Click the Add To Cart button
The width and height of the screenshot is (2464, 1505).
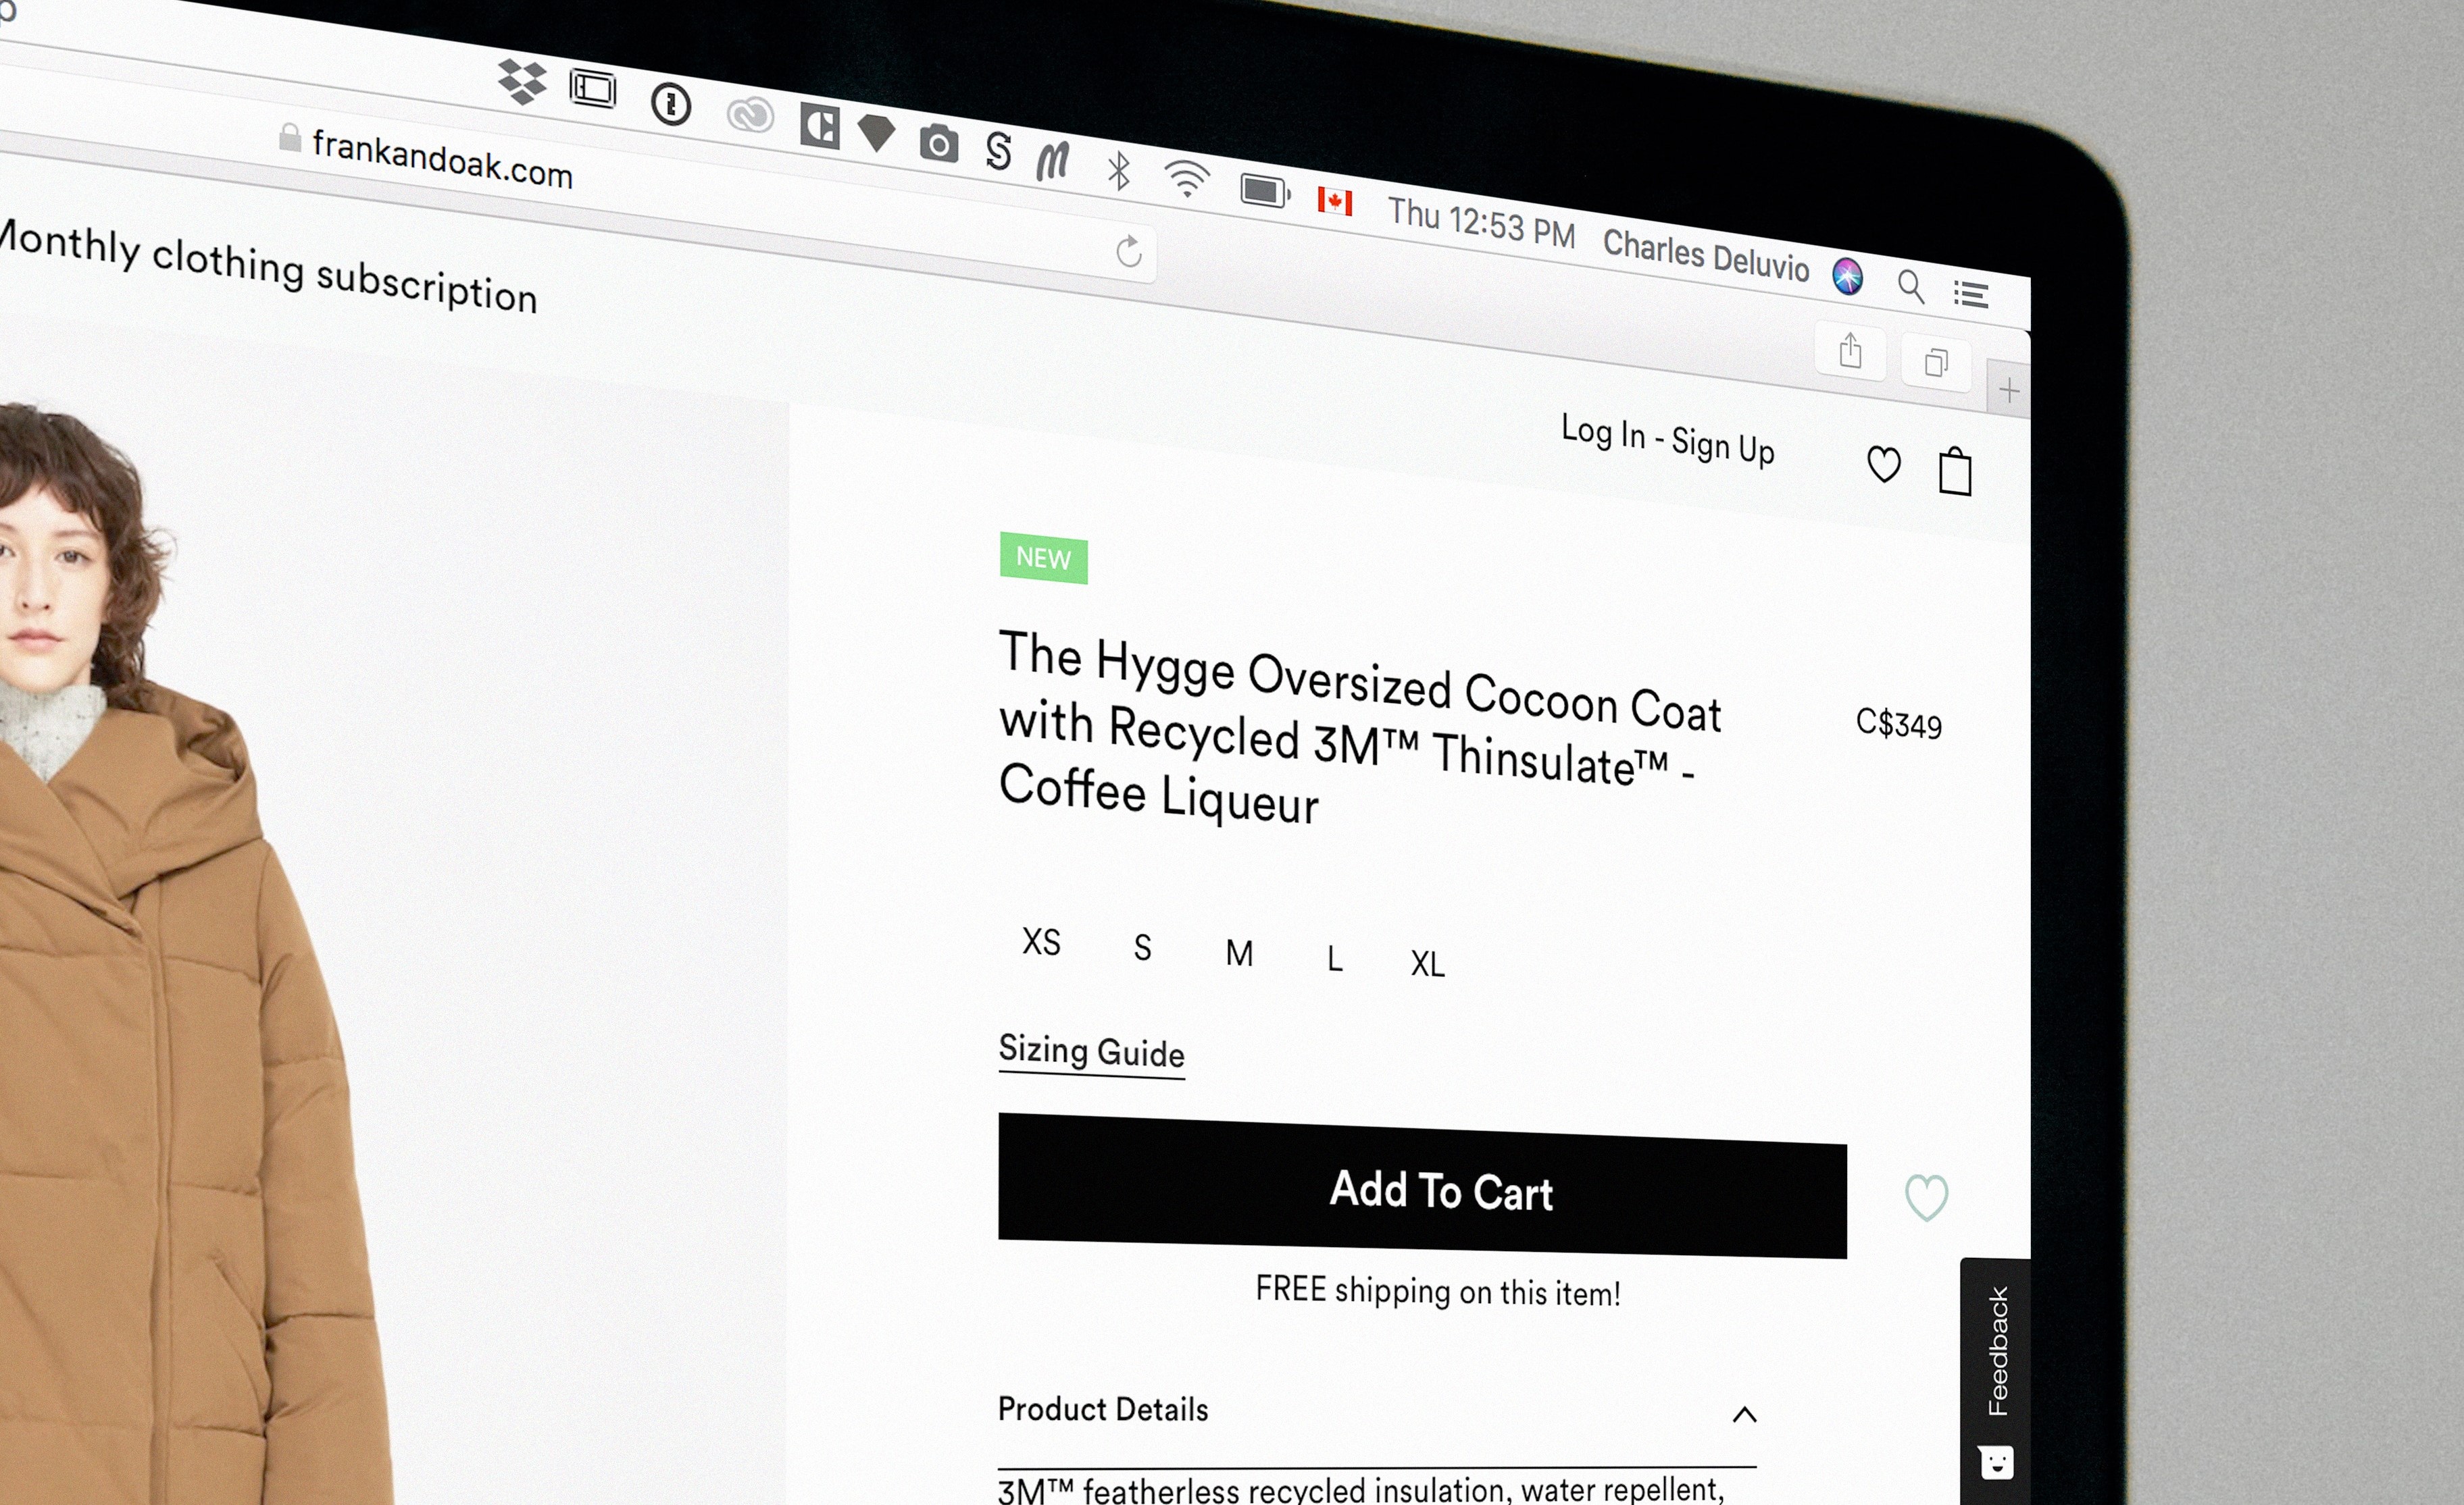coord(1422,1186)
